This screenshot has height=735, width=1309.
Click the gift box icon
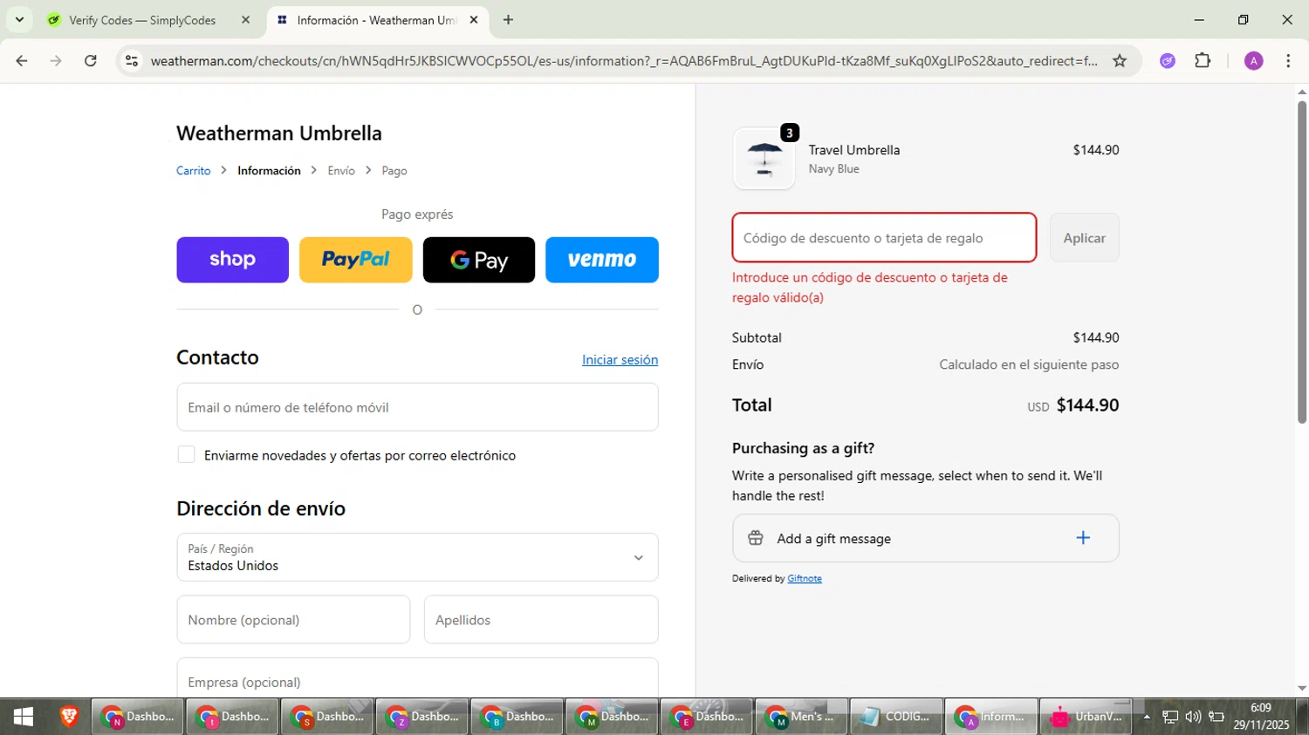coord(756,538)
